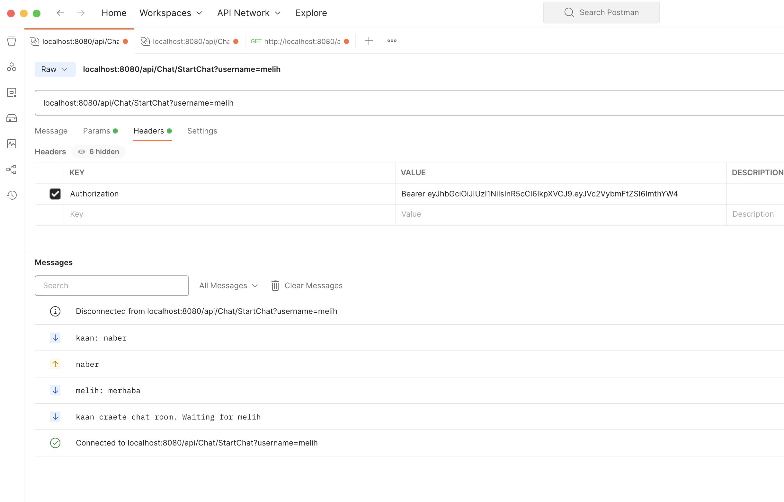Open the Mock Servers sidebar panel
Viewport: 784px width, 502px height.
point(12,118)
